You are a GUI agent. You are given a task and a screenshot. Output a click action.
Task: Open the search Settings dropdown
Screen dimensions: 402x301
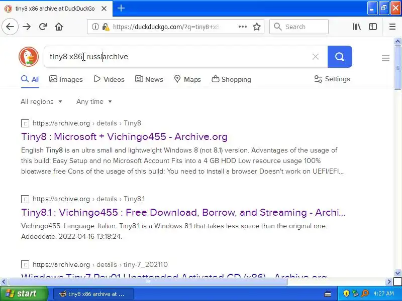pyautogui.click(x=332, y=79)
